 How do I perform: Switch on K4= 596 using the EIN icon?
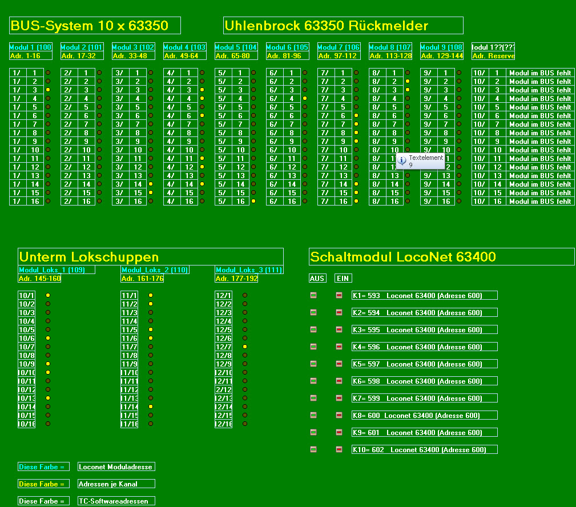(x=339, y=347)
